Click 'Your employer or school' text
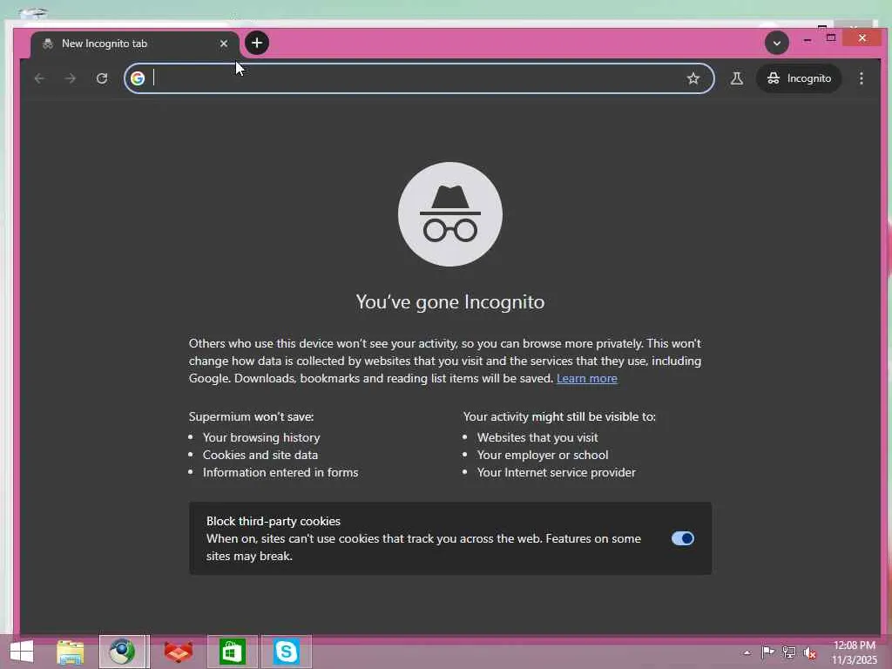Viewport: 892px width, 669px height. (542, 455)
